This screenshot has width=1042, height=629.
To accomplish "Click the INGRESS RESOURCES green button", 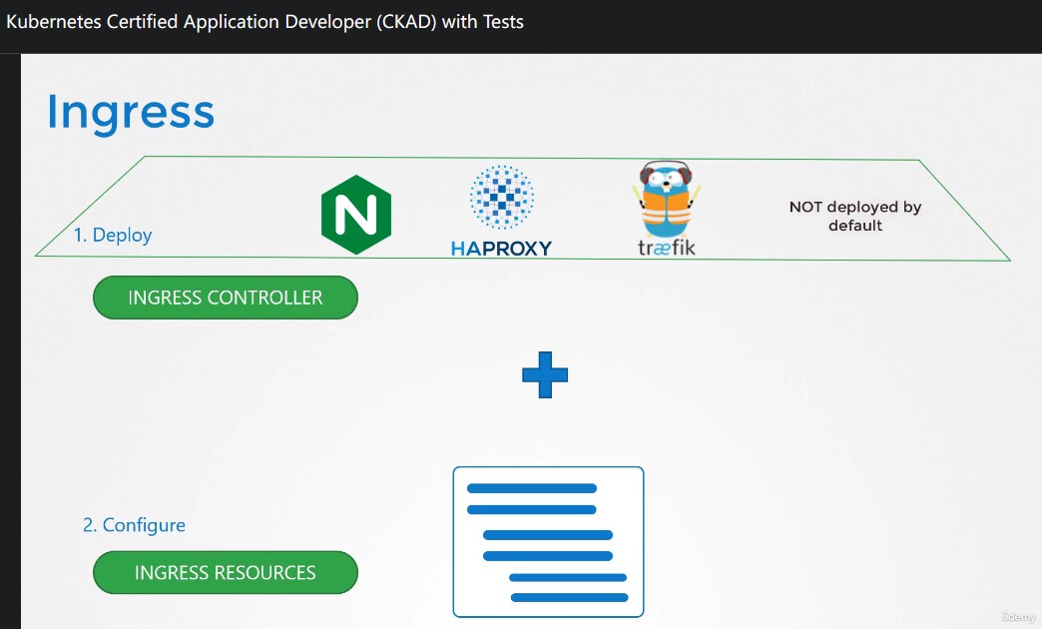I will (x=226, y=572).
